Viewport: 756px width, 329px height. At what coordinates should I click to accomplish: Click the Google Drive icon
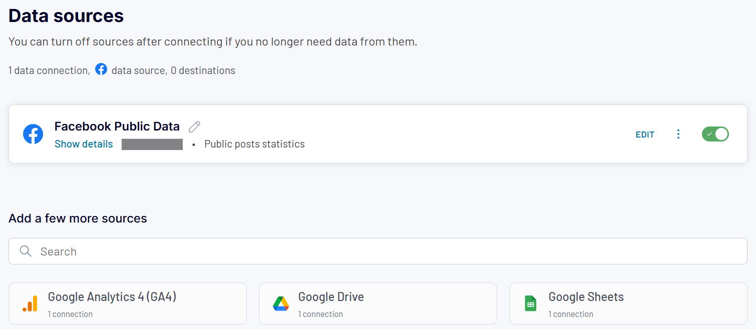(x=281, y=303)
